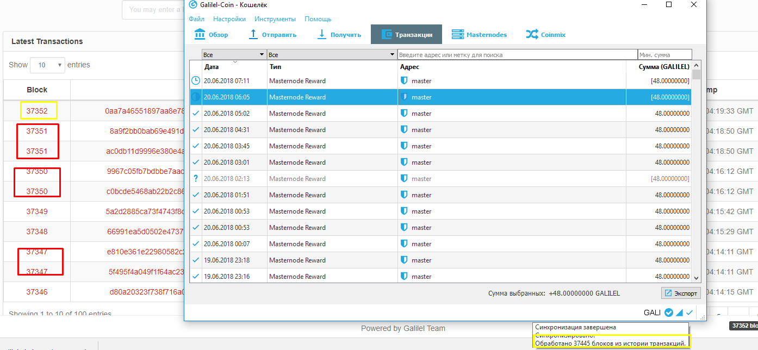Click Masternode Reward type in 04:31 row
758x350 pixels.
(x=297, y=130)
